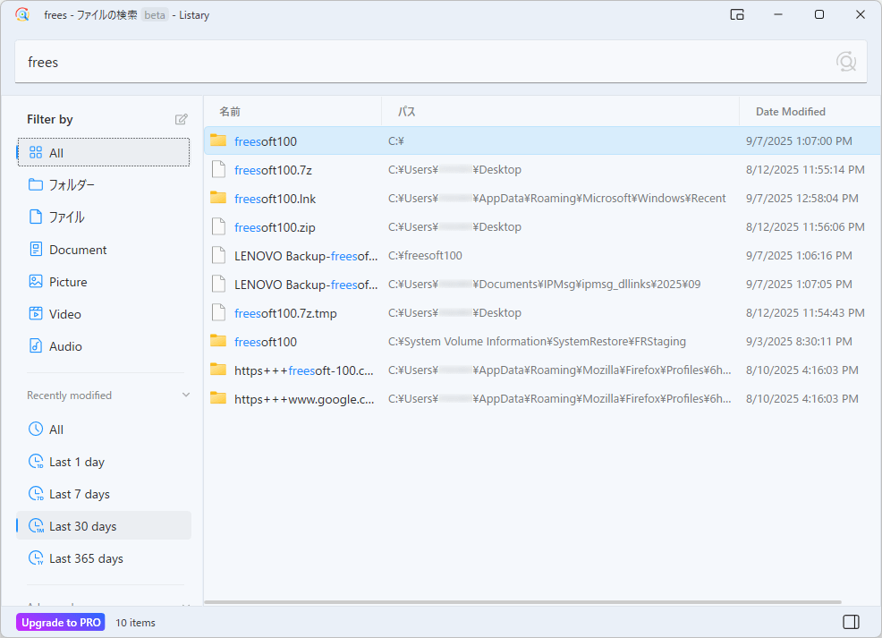
Task: Show files from Last 365 days
Action: 104,558
